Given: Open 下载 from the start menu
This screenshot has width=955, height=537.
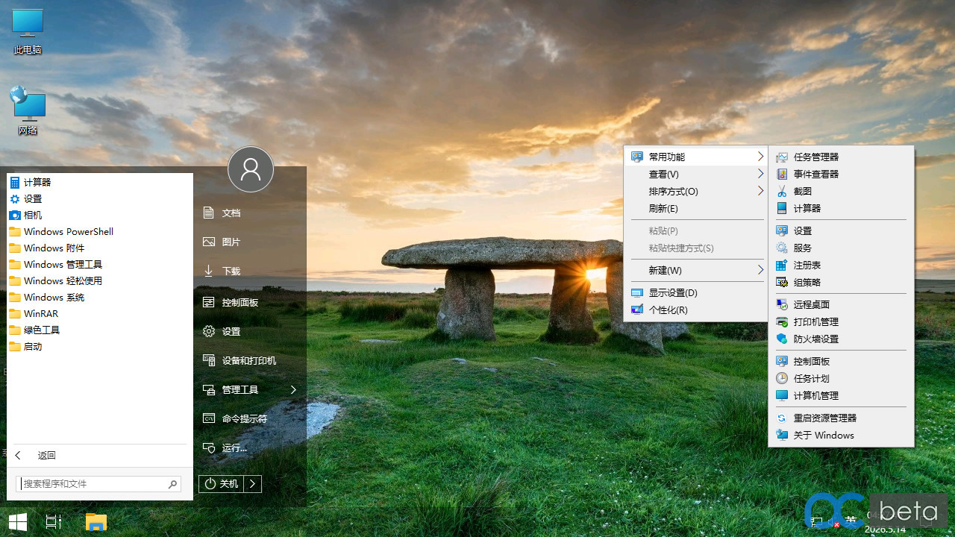Looking at the screenshot, I should click(250, 271).
